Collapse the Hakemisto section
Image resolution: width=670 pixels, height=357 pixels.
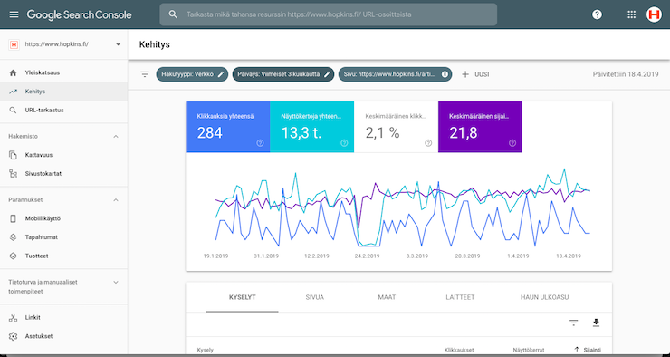(115, 137)
